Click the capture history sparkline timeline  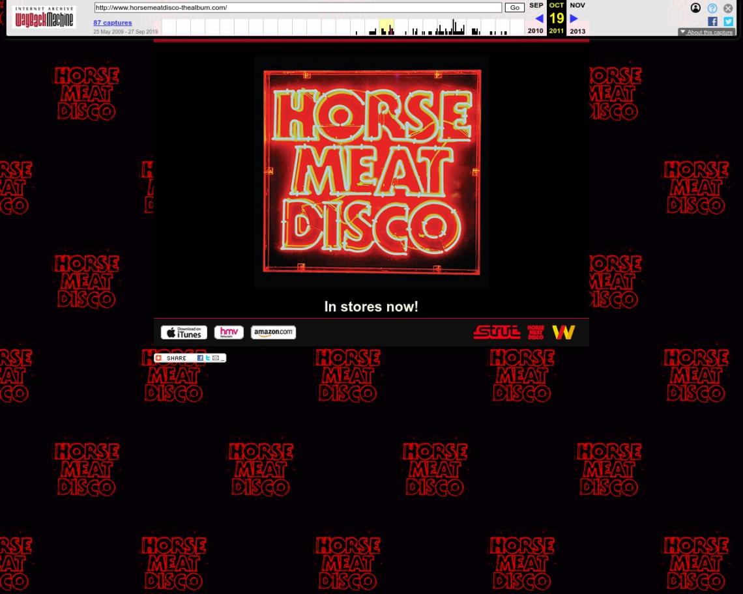[x=343, y=27]
